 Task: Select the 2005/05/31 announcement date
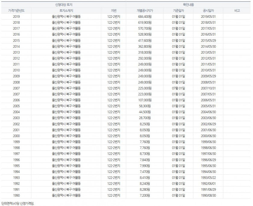208,106
